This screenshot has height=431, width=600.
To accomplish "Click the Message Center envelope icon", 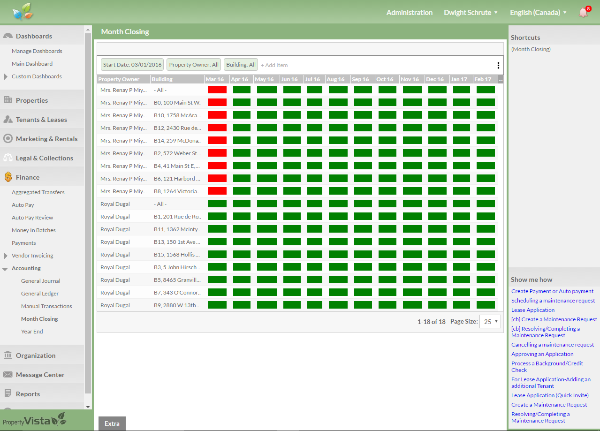I will pyautogui.click(x=8, y=375).
